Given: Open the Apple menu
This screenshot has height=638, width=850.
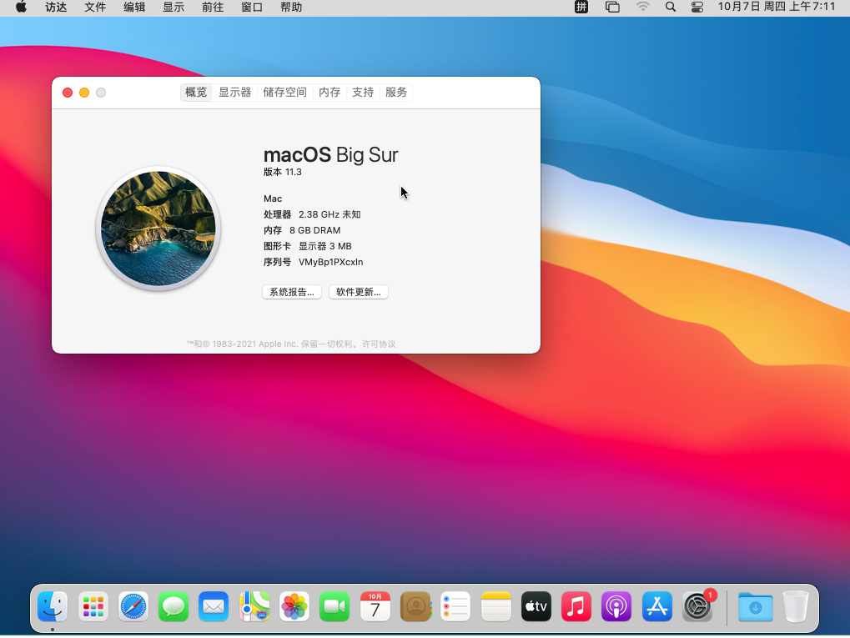Looking at the screenshot, I should (x=21, y=7).
